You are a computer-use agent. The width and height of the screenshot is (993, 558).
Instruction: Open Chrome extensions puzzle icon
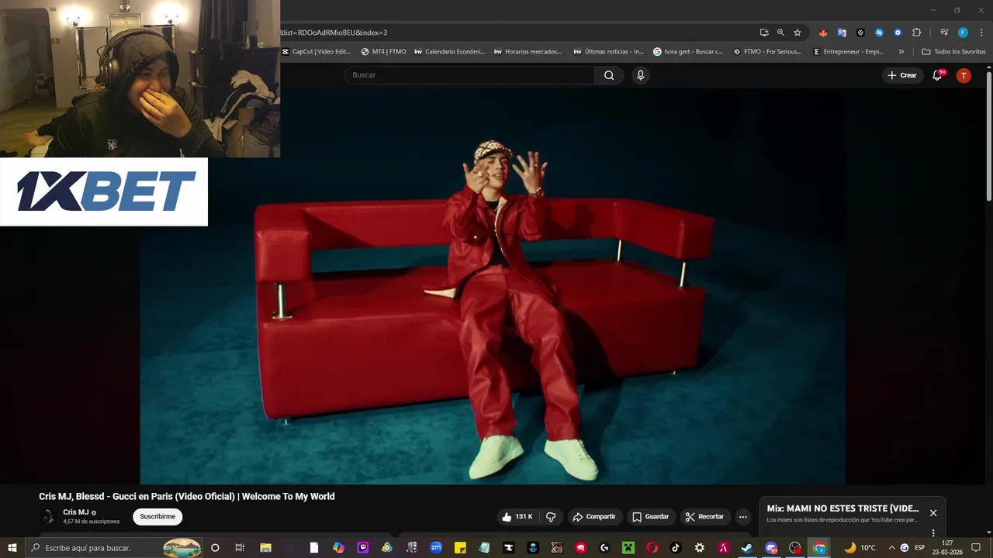[x=916, y=33]
